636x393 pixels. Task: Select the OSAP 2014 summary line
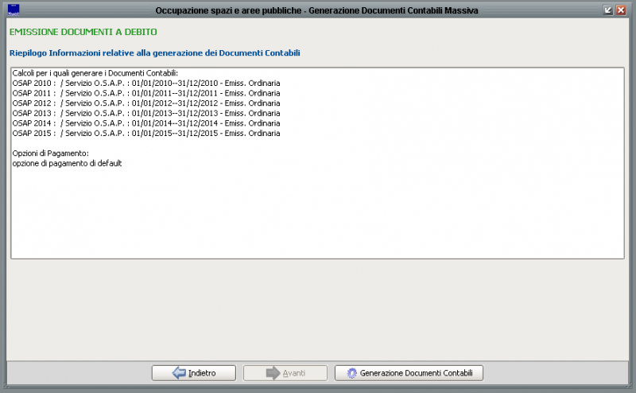click(x=146, y=123)
